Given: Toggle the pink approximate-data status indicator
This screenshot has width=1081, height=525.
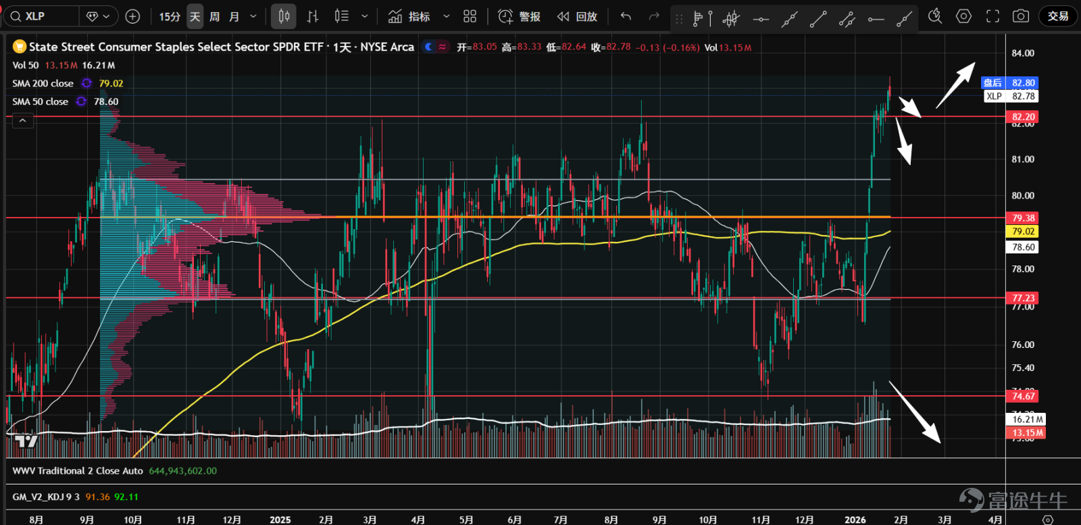Looking at the screenshot, I should [443, 47].
